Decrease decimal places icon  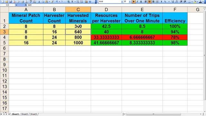point(176,2)
